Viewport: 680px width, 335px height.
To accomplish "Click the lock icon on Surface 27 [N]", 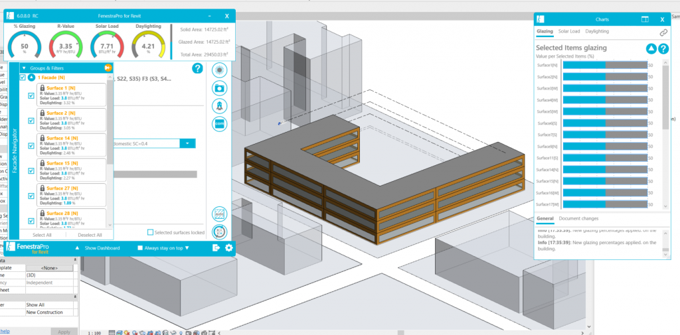I will coord(42,188).
